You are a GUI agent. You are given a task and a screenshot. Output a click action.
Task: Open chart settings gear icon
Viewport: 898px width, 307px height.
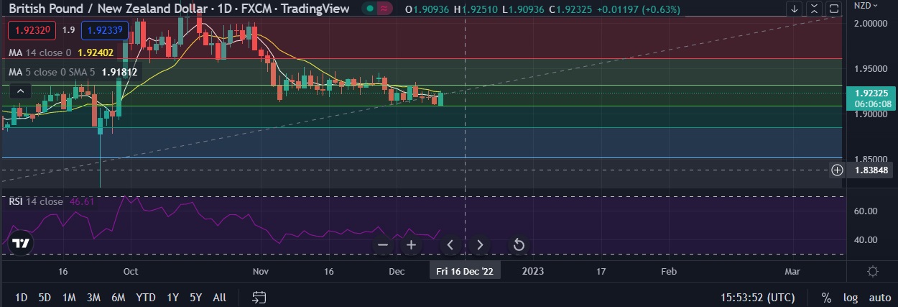tap(873, 271)
